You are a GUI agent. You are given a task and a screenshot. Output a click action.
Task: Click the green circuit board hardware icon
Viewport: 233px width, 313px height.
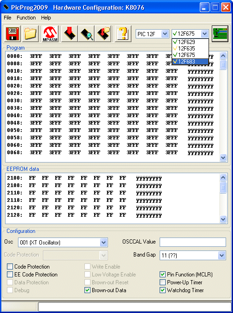pos(220,33)
